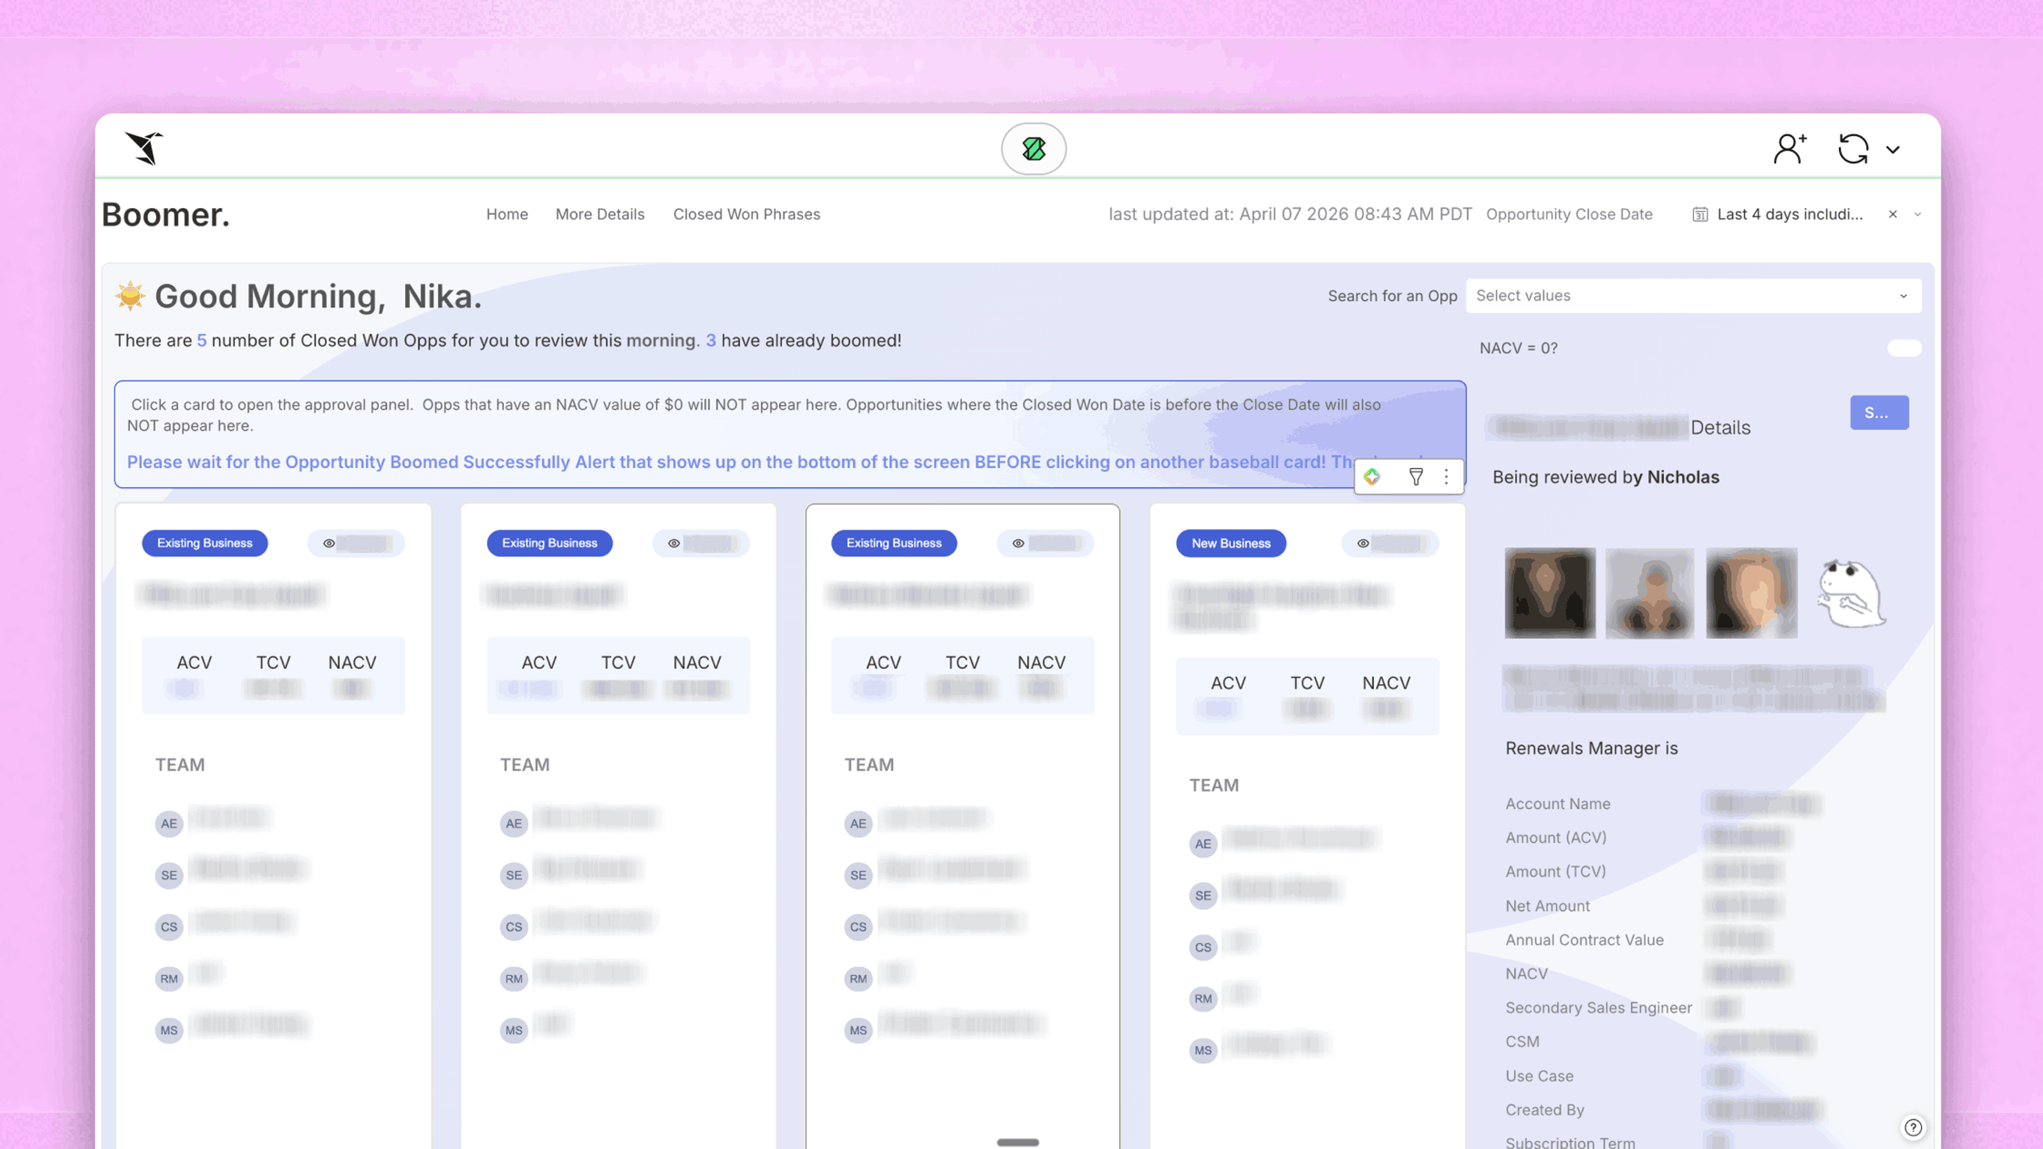
Task: Click the number 3 boomed count
Action: [x=711, y=340]
